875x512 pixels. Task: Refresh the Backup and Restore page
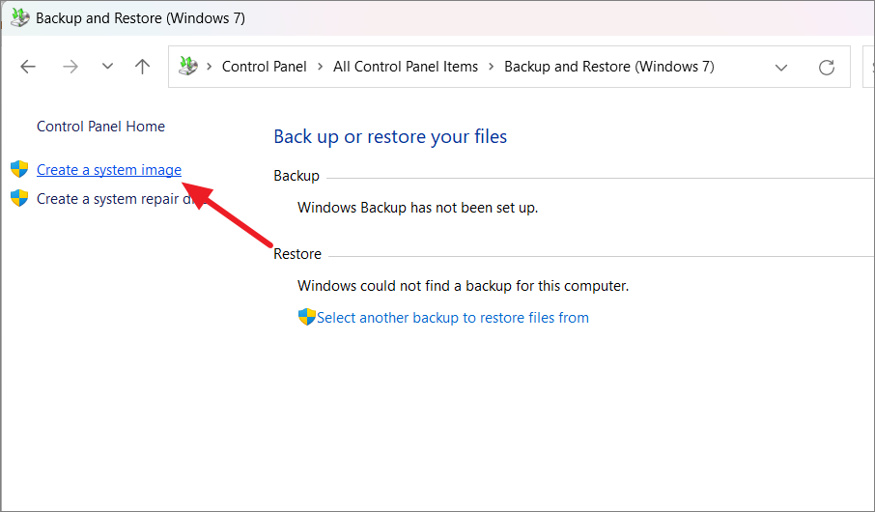pos(827,68)
